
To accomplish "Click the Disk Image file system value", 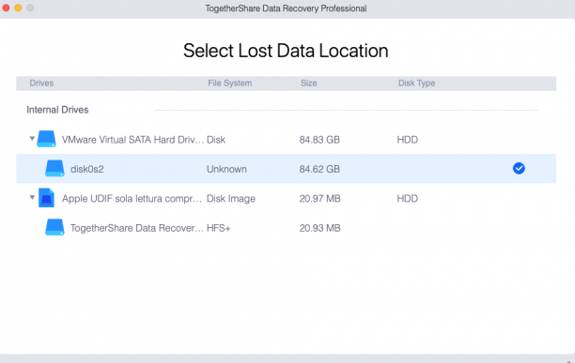I will [x=231, y=198].
